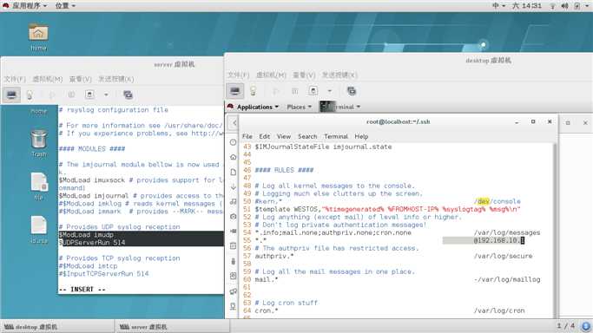Open the File menu in the terminal window
Image resolution: width=593 pixels, height=333 pixels.
point(247,136)
